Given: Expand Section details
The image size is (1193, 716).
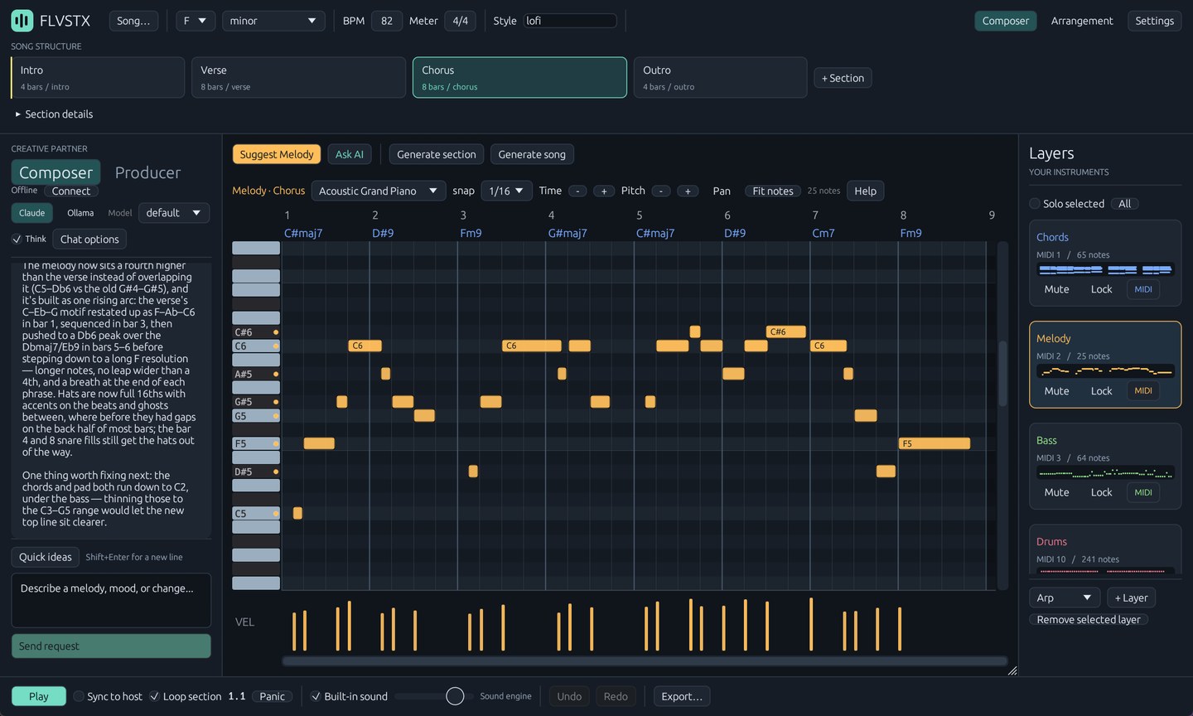Looking at the screenshot, I should pos(54,114).
